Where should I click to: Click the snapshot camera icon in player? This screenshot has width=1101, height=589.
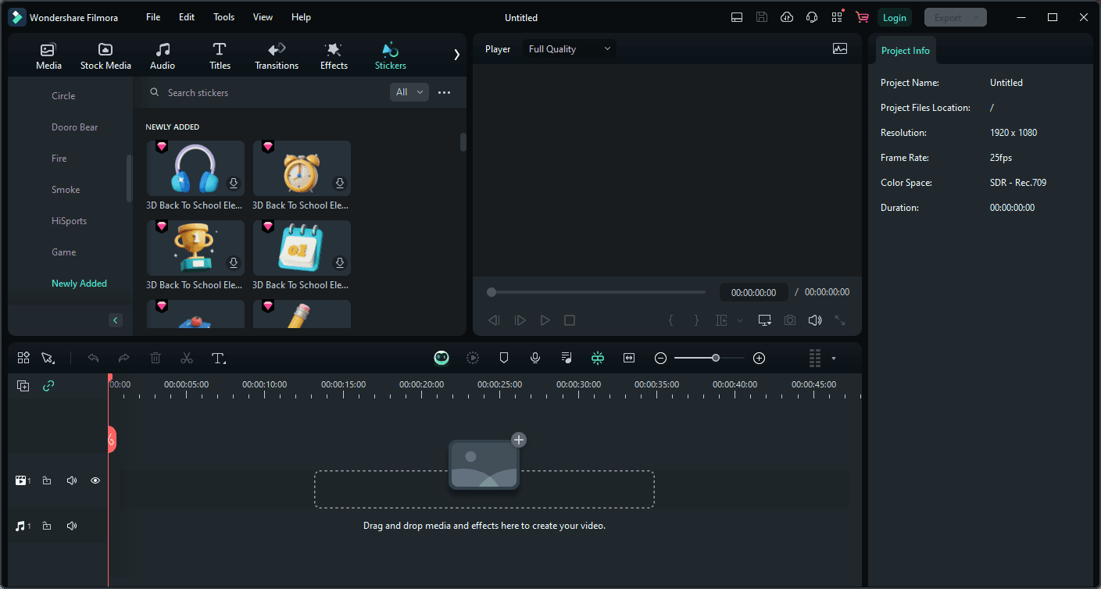point(790,320)
